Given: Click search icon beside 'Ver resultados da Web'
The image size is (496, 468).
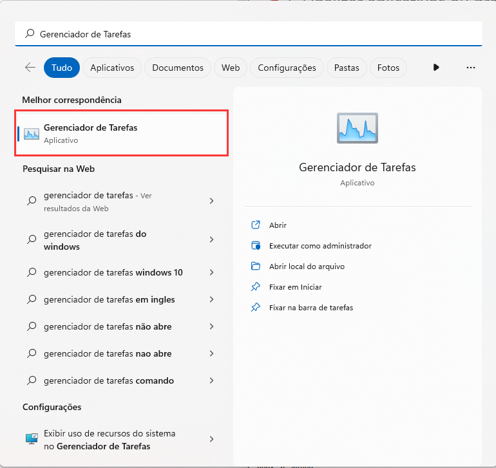Looking at the screenshot, I should 32,201.
